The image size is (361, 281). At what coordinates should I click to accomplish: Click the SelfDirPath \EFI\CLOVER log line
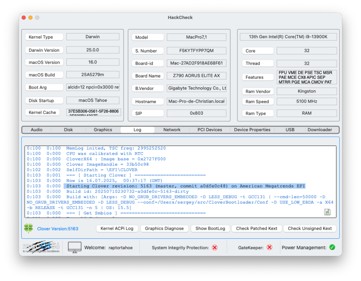tap(102, 170)
